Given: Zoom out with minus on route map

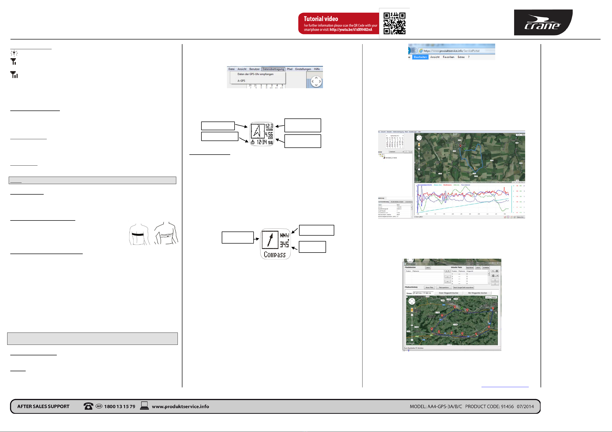Looking at the screenshot, I should (x=419, y=169).
